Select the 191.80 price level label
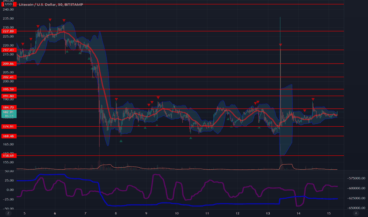Viewport: 368px width, 217px height. click(x=9, y=96)
